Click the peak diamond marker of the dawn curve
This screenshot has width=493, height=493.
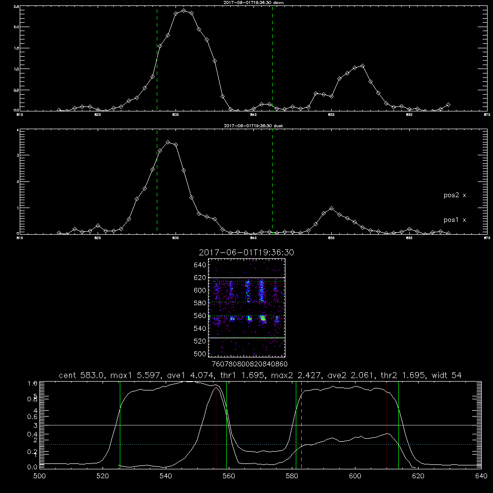tap(183, 11)
